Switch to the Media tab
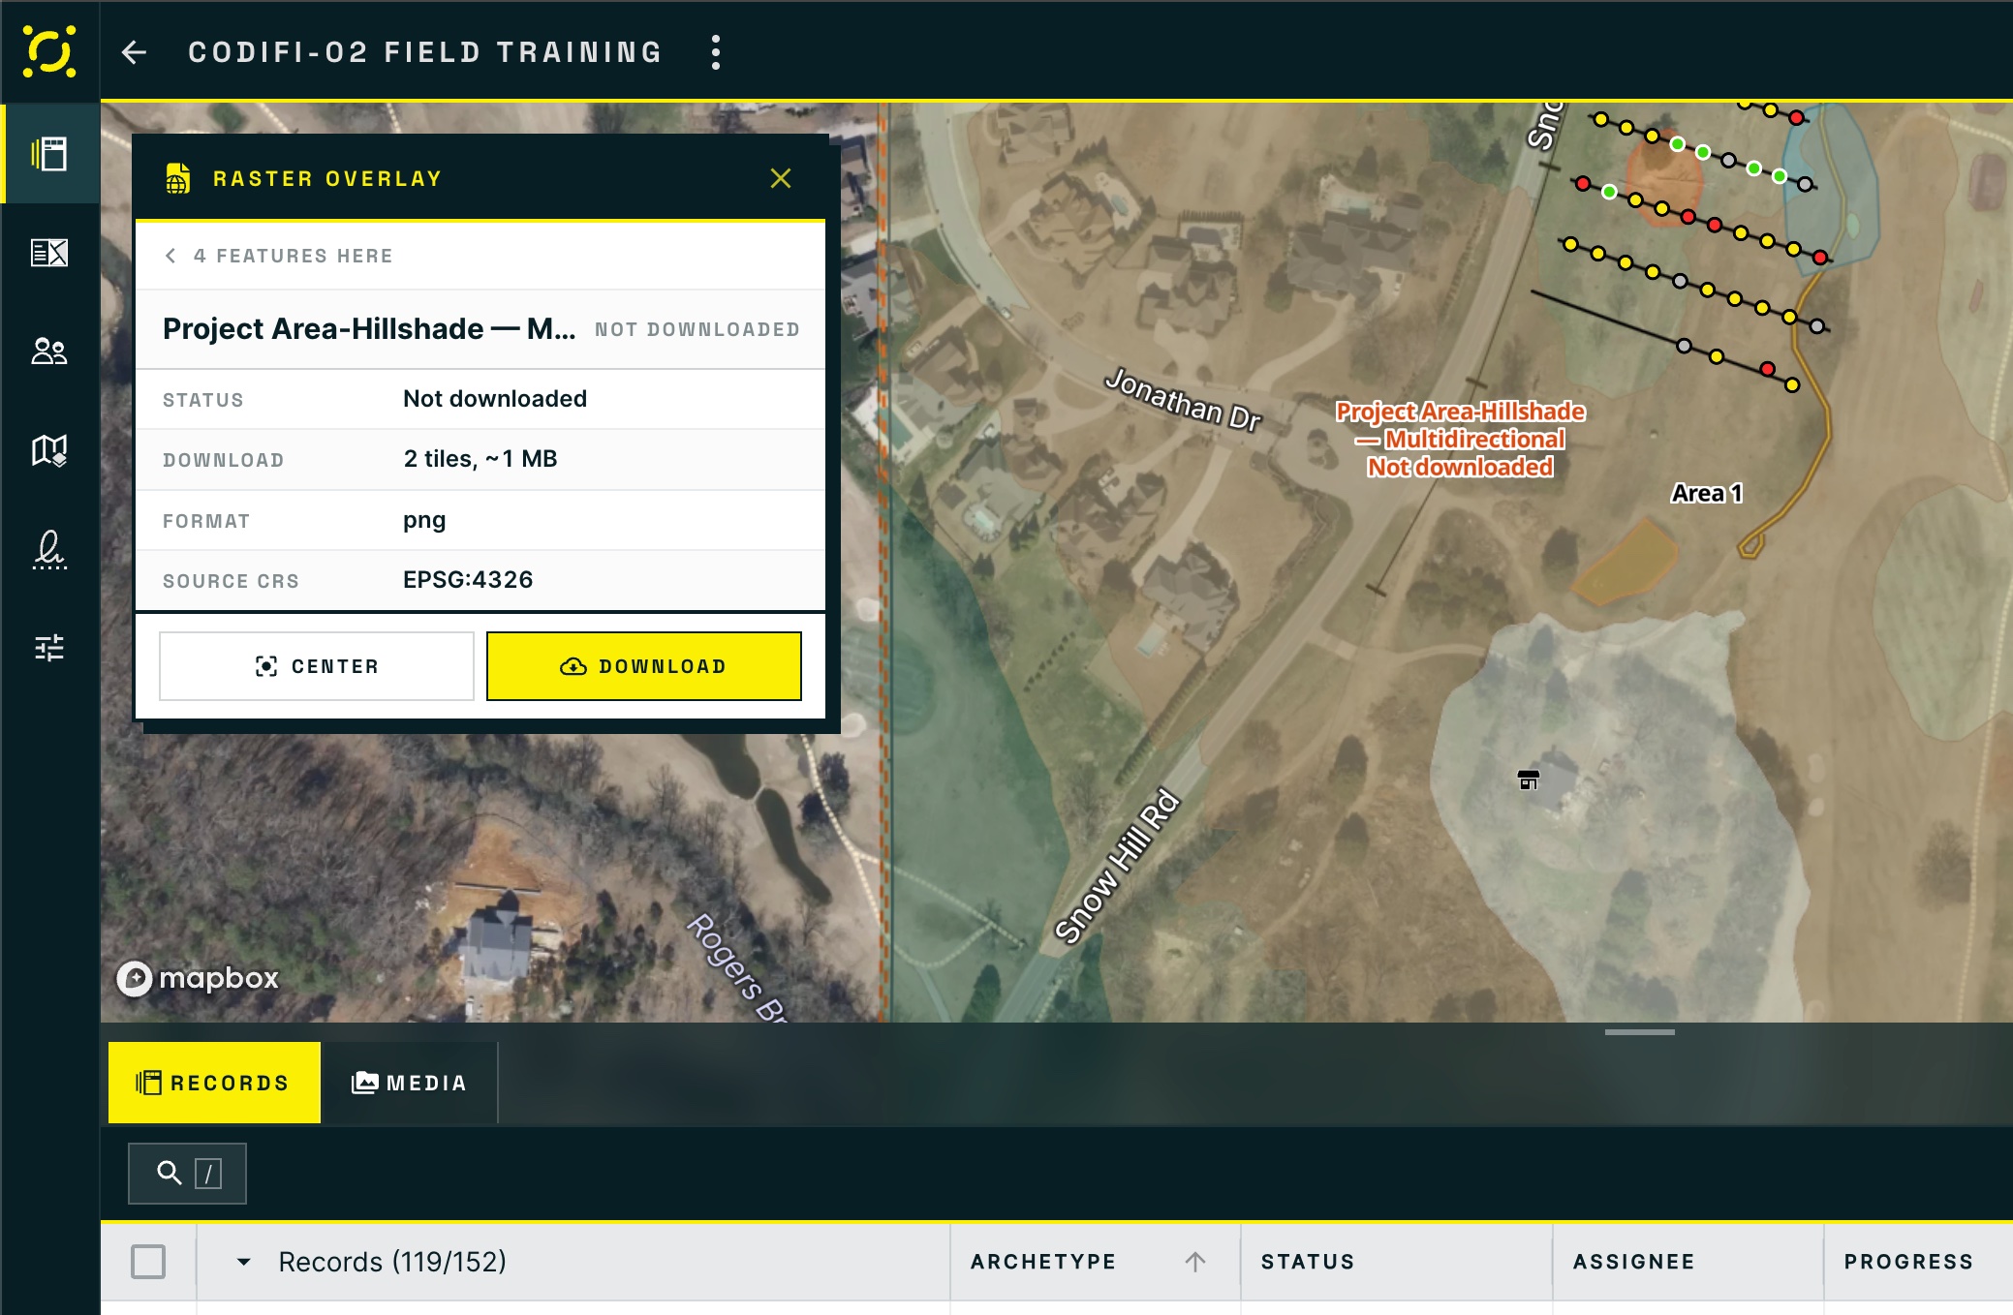This screenshot has height=1315, width=2013. 409,1083
